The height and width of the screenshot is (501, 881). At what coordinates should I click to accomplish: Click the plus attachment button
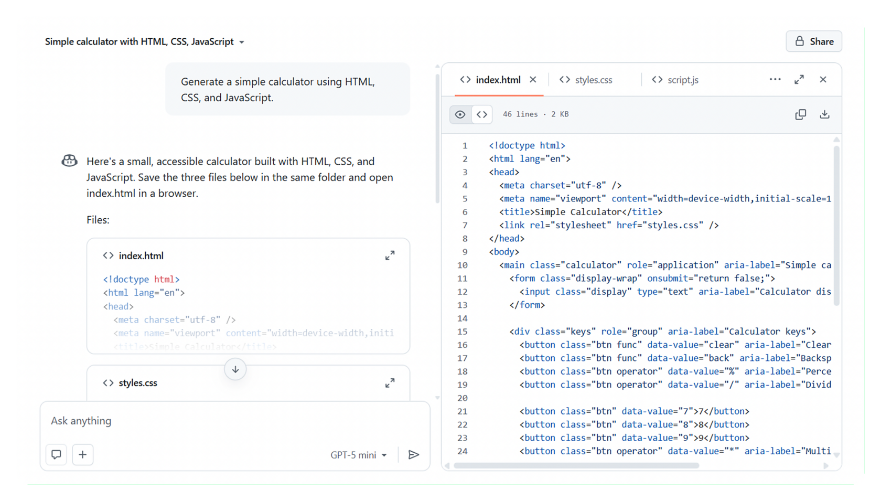point(82,454)
